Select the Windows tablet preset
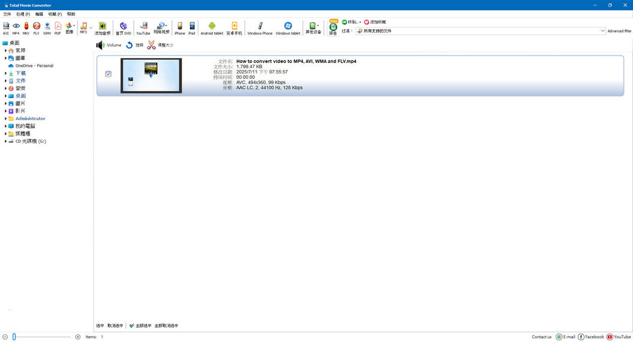 [288, 28]
